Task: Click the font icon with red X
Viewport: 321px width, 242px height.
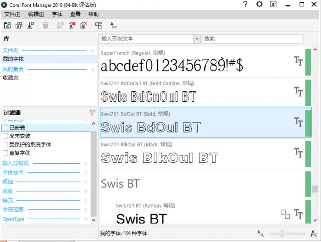Action: tap(84, 25)
